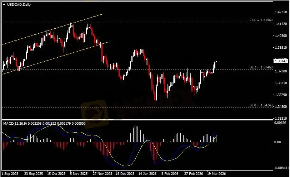Image resolution: width=290 pixels, height=177 pixels.
Task: Click the 1.40300 price axis value
Action: 281,35
